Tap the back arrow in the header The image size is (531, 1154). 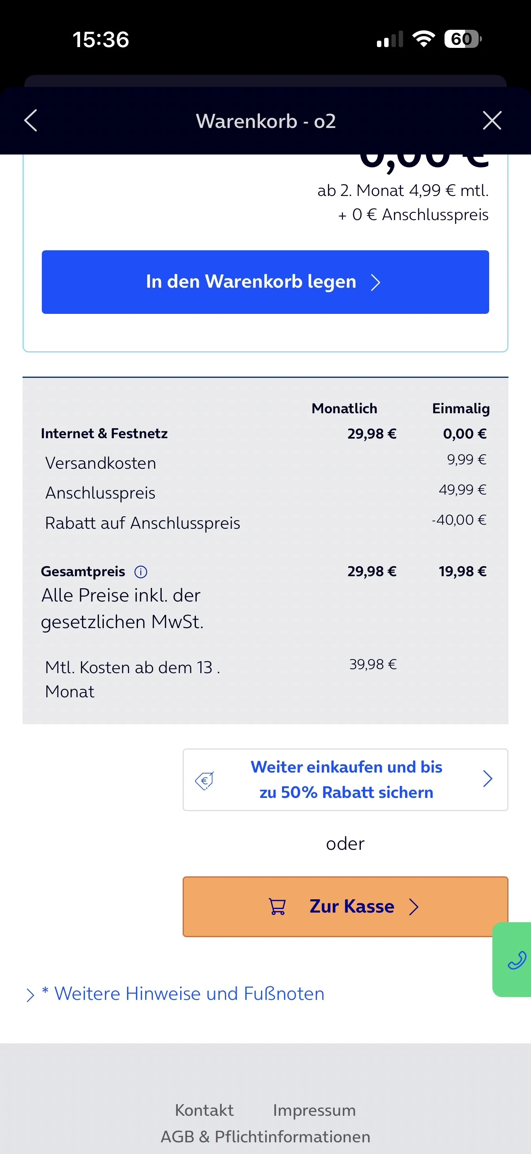coord(31,120)
